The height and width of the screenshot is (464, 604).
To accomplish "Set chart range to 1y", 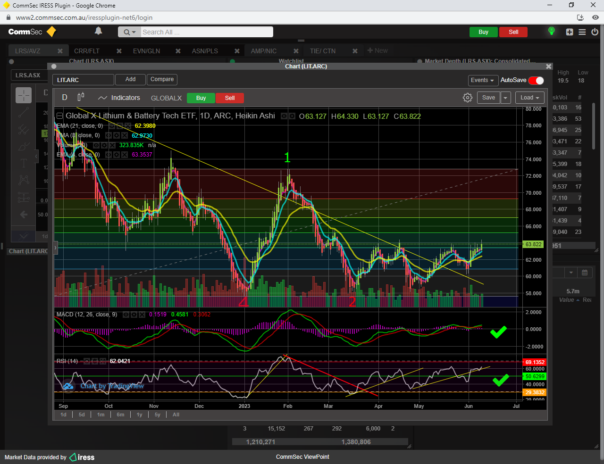I will (140, 414).
